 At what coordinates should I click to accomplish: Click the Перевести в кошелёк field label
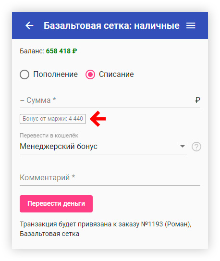pyautogui.click(x=49, y=136)
